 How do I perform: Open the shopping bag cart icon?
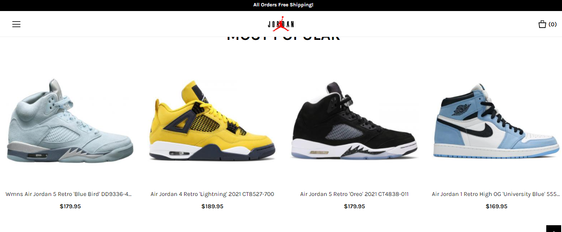(x=542, y=24)
